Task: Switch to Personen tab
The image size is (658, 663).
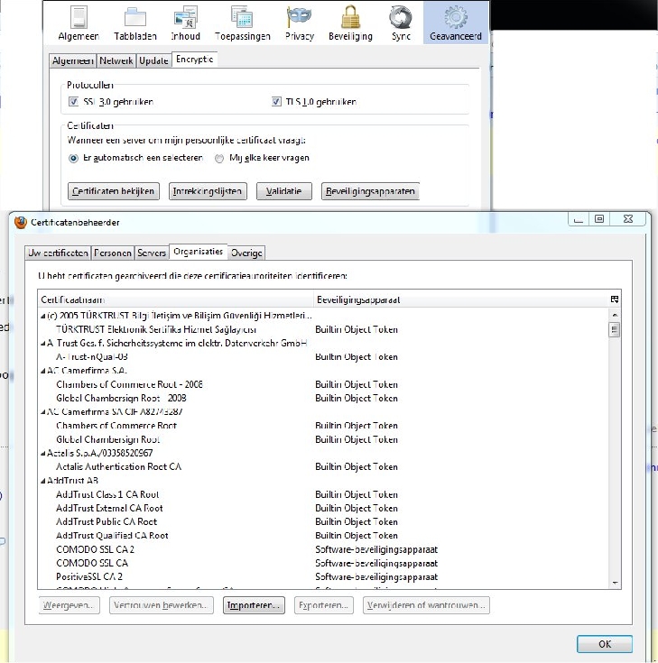Action: (x=113, y=253)
